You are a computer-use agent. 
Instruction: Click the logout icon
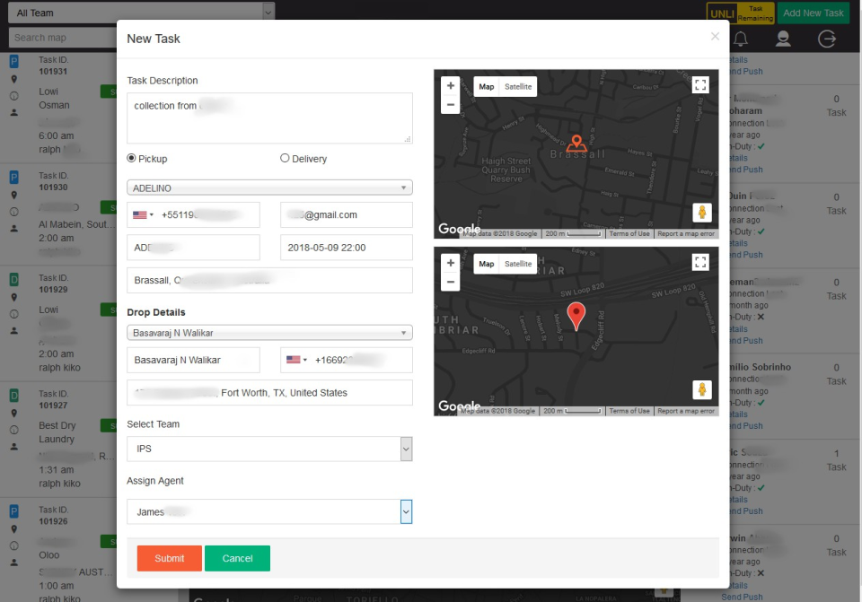pyautogui.click(x=826, y=39)
